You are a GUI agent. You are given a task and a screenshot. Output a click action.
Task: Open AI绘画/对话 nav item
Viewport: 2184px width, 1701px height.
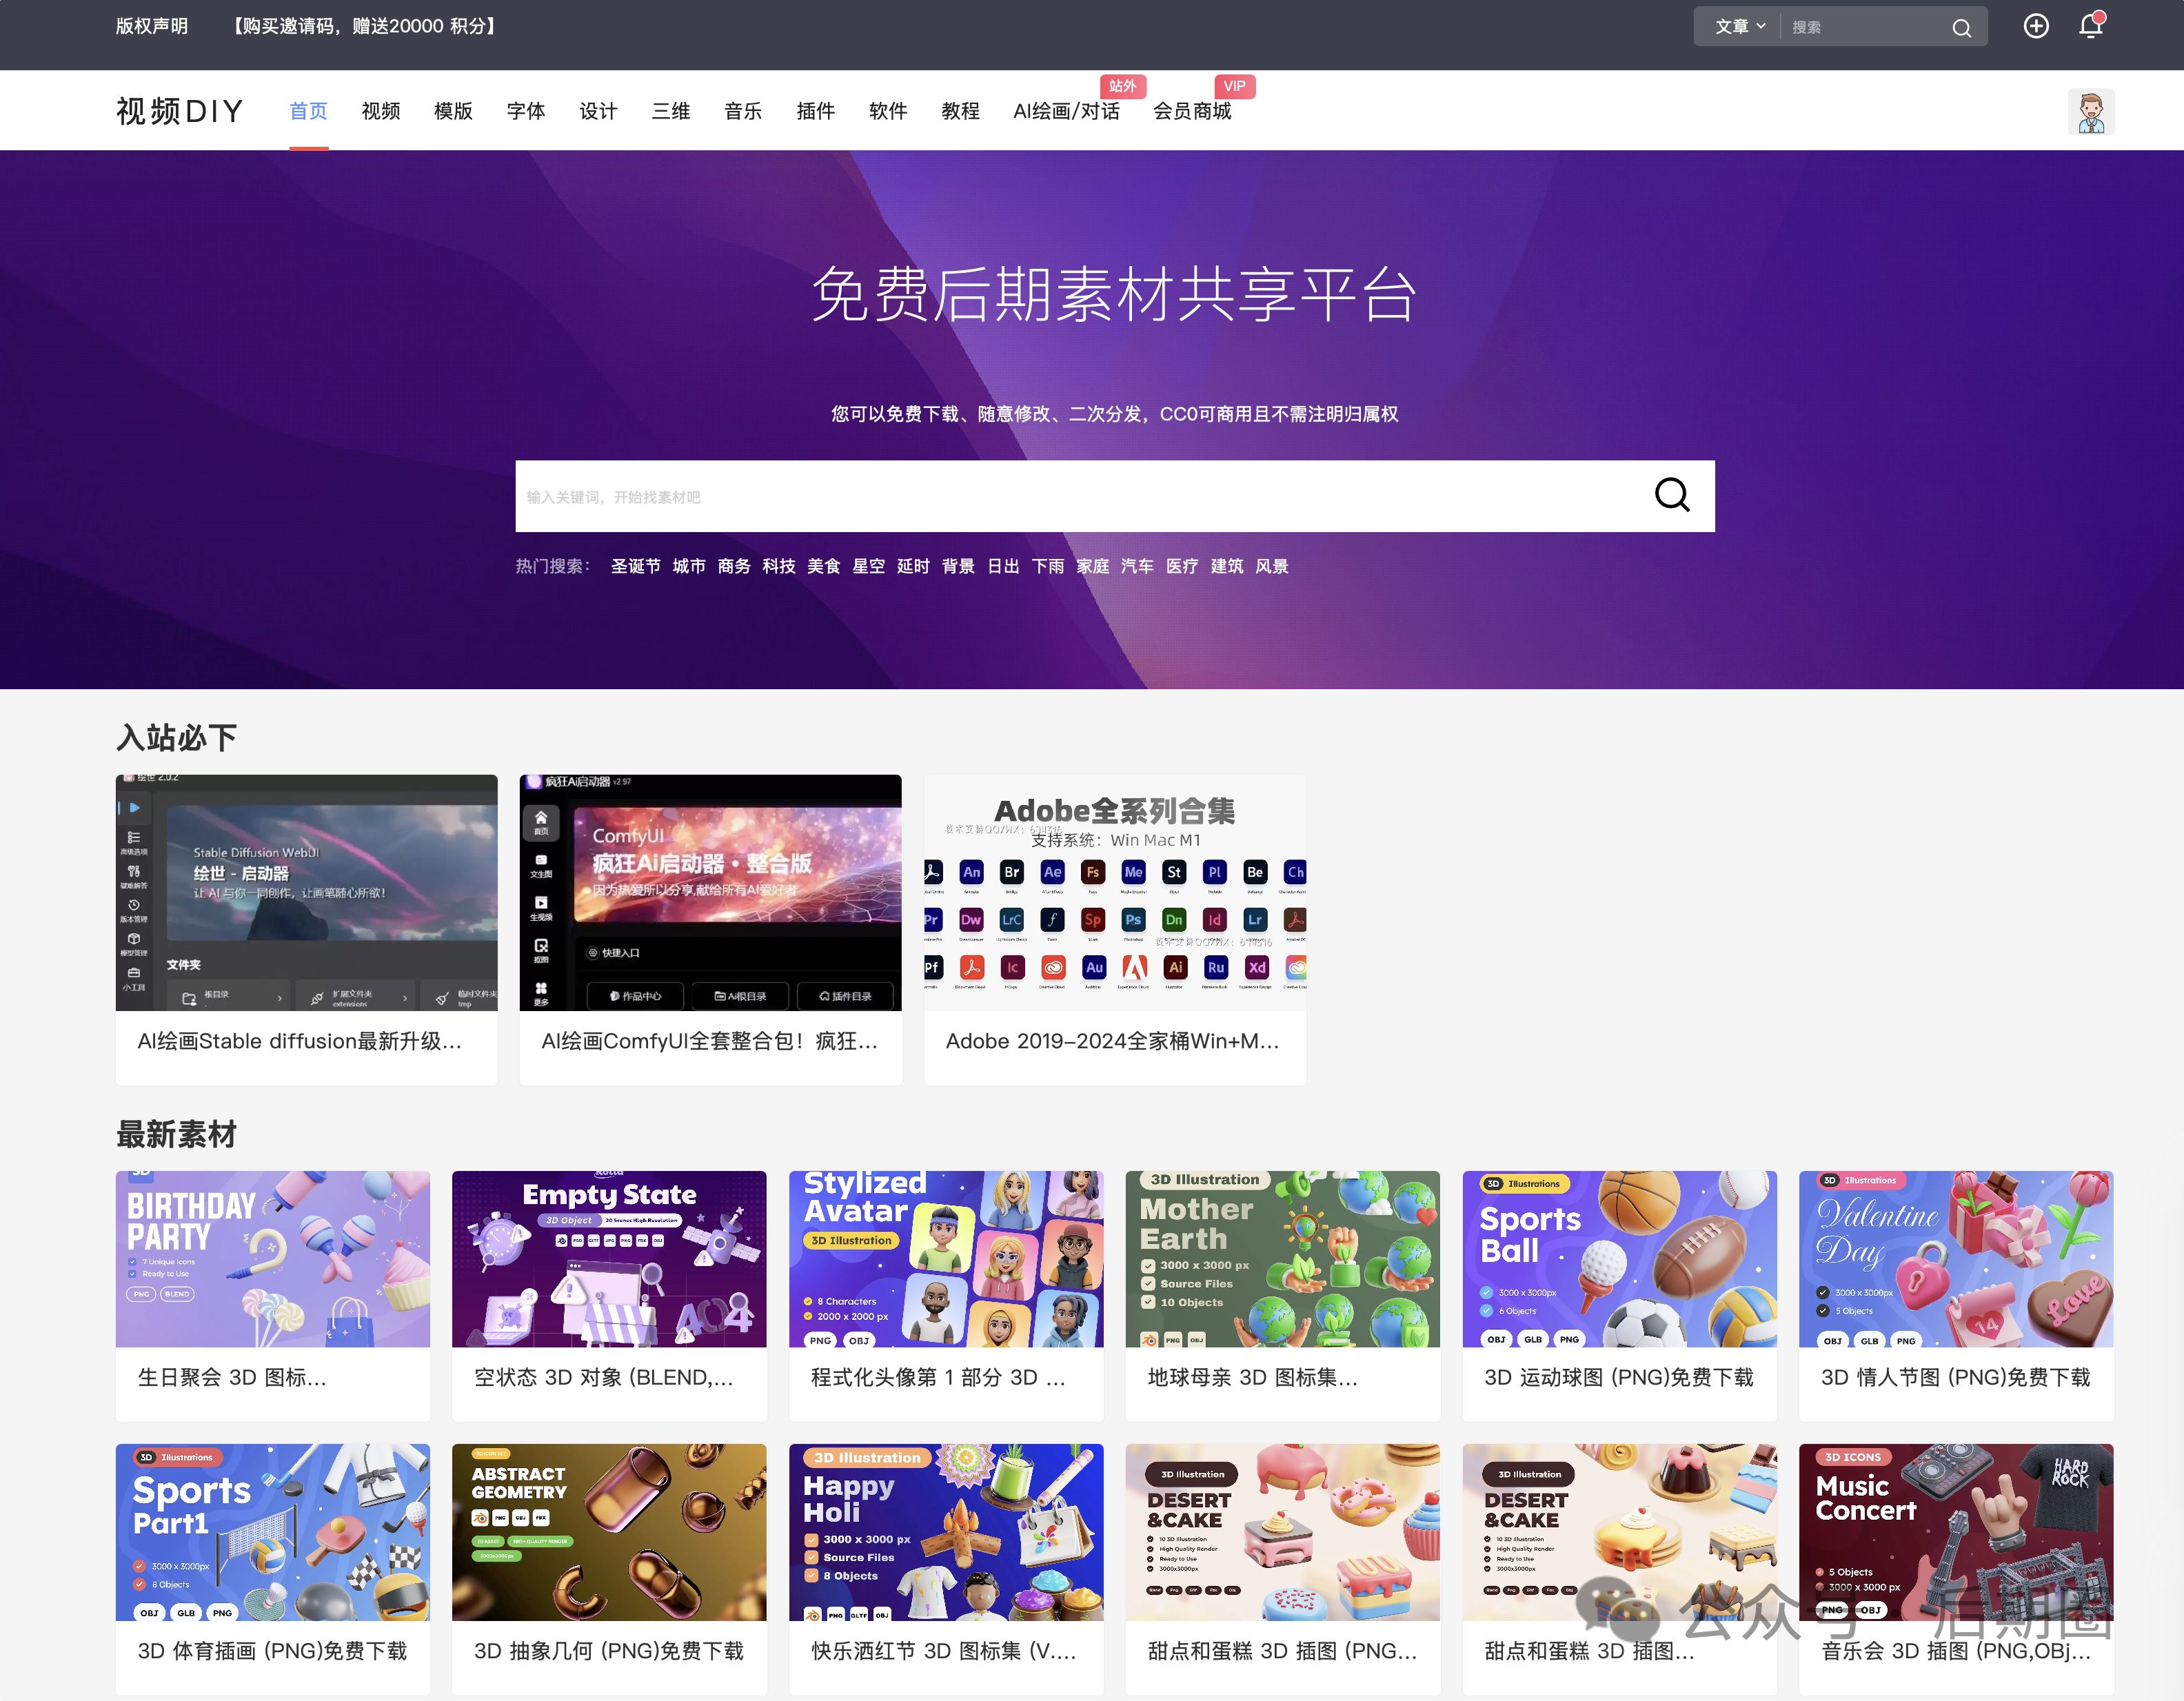[1066, 111]
